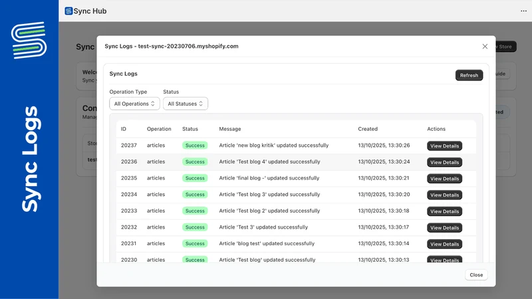View details for log 20231
The width and height of the screenshot is (532, 299).
click(x=444, y=244)
